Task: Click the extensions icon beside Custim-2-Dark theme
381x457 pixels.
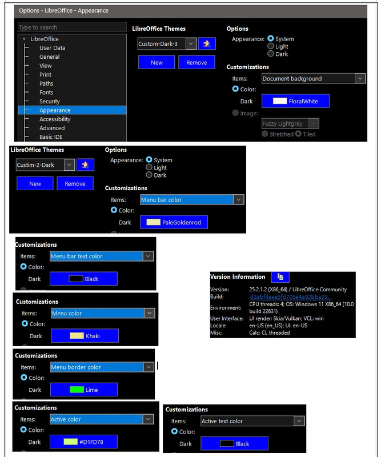Action: pyautogui.click(x=85, y=165)
